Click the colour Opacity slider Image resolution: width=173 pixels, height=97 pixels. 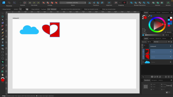pyautogui.click(x=154, y=35)
